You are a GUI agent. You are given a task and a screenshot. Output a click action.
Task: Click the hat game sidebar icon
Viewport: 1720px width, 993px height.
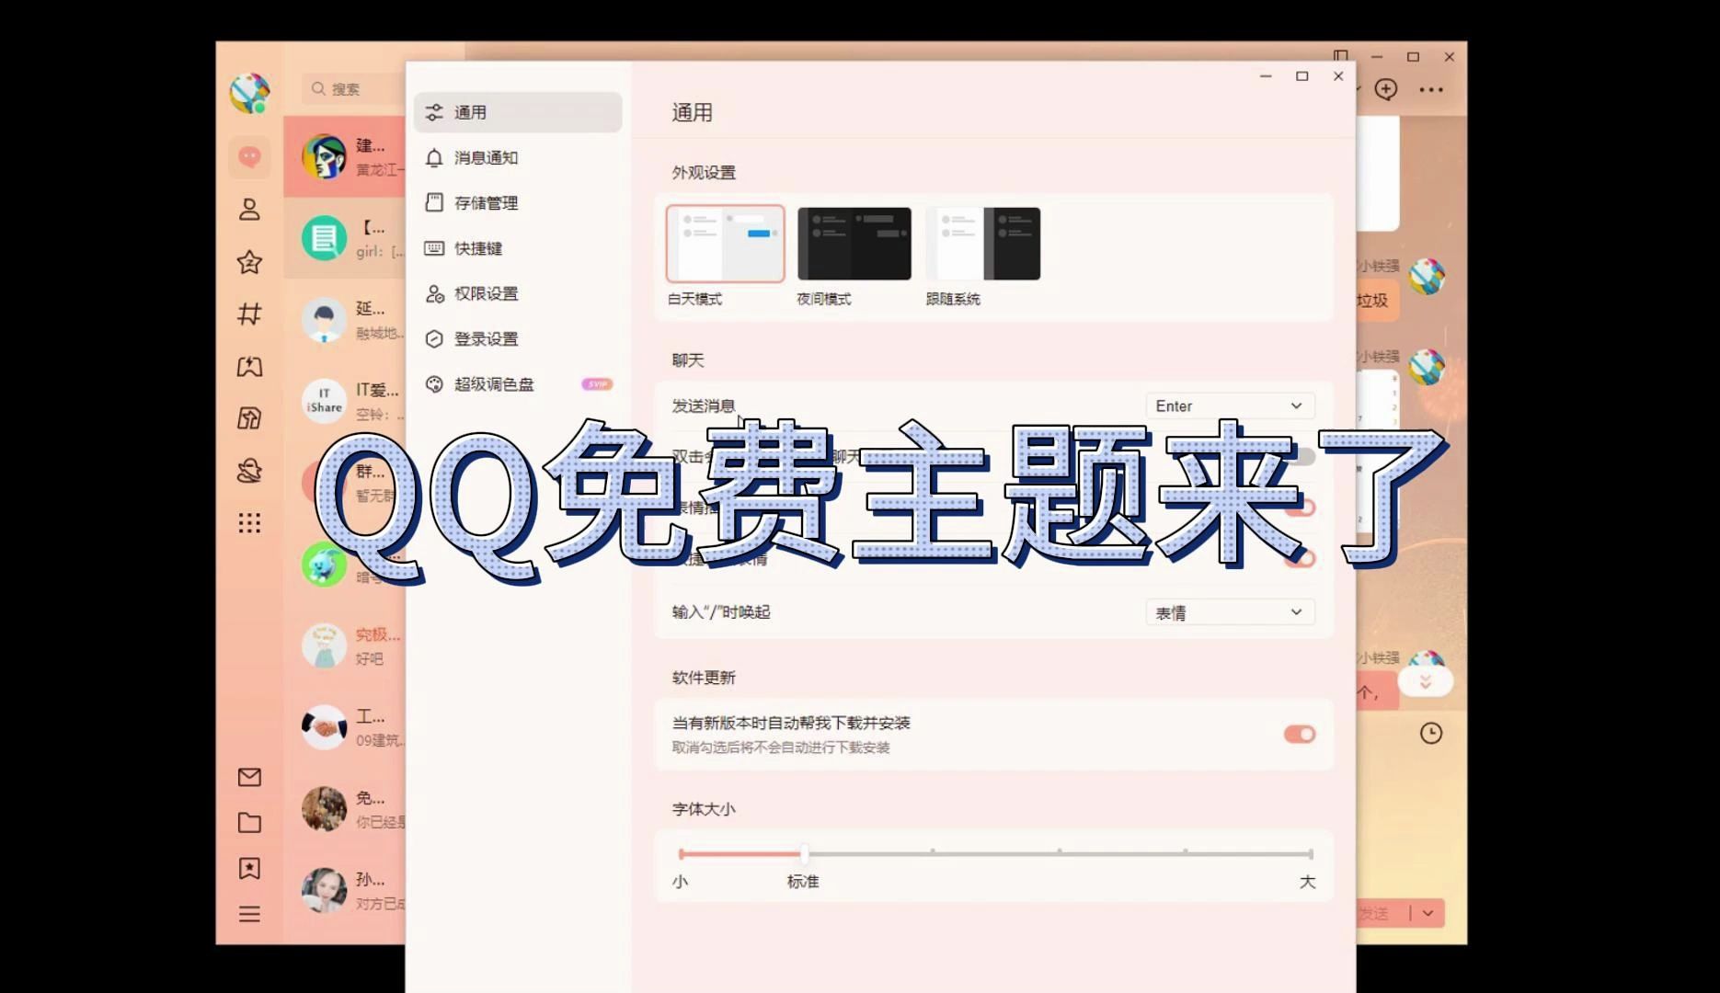249,471
